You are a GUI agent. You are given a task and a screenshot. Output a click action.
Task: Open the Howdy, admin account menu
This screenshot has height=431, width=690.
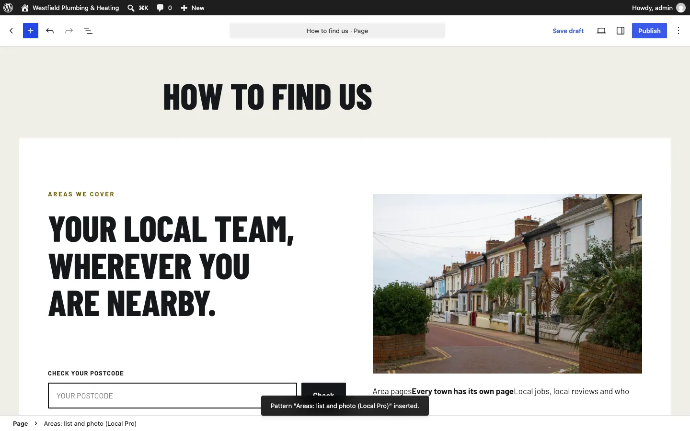pos(658,8)
